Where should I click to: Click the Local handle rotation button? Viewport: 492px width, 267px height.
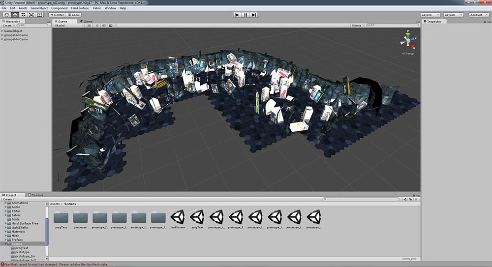[x=74, y=15]
